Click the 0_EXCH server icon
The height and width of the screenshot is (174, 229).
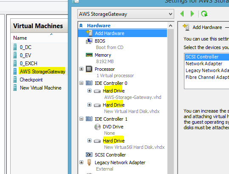15,63
